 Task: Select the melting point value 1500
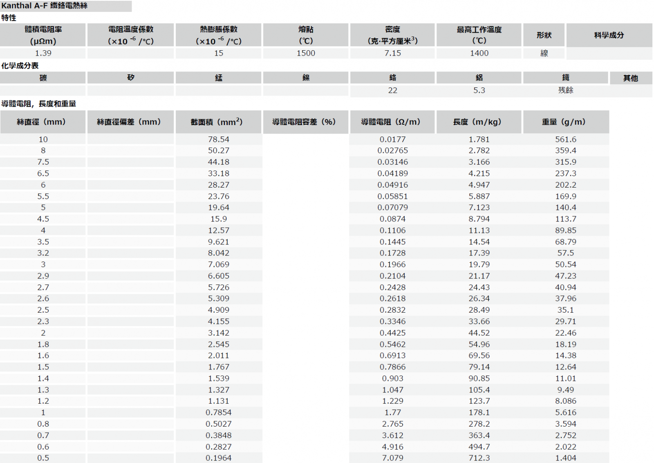tap(306, 53)
